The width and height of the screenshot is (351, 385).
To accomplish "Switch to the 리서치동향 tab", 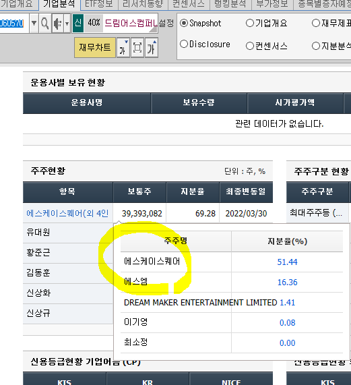I will point(143,4).
